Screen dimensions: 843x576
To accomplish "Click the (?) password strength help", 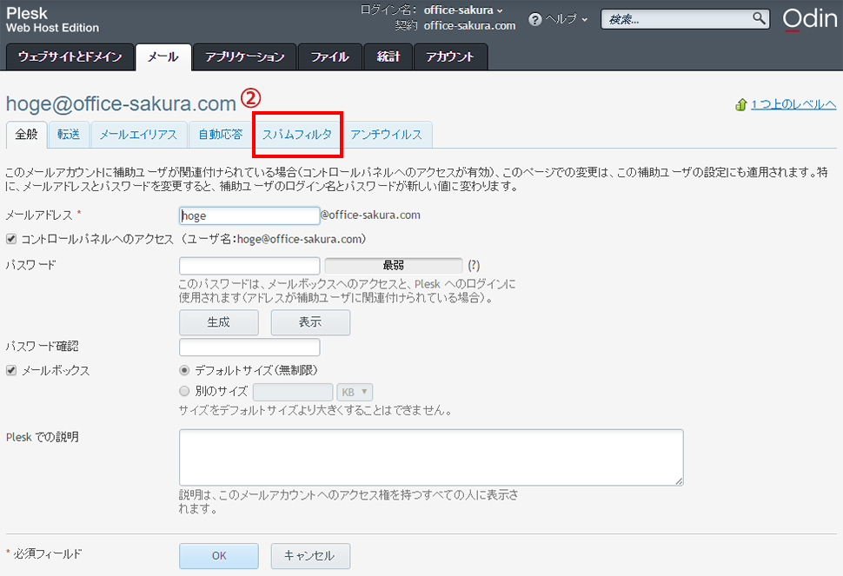I will (474, 266).
